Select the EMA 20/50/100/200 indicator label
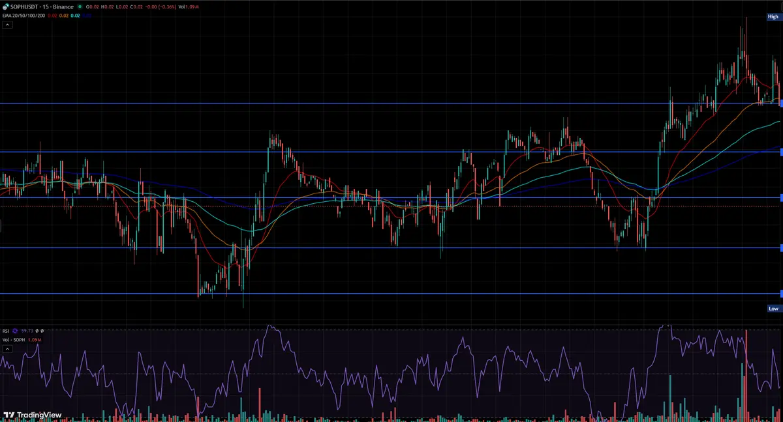The width and height of the screenshot is (783, 422). click(23, 16)
